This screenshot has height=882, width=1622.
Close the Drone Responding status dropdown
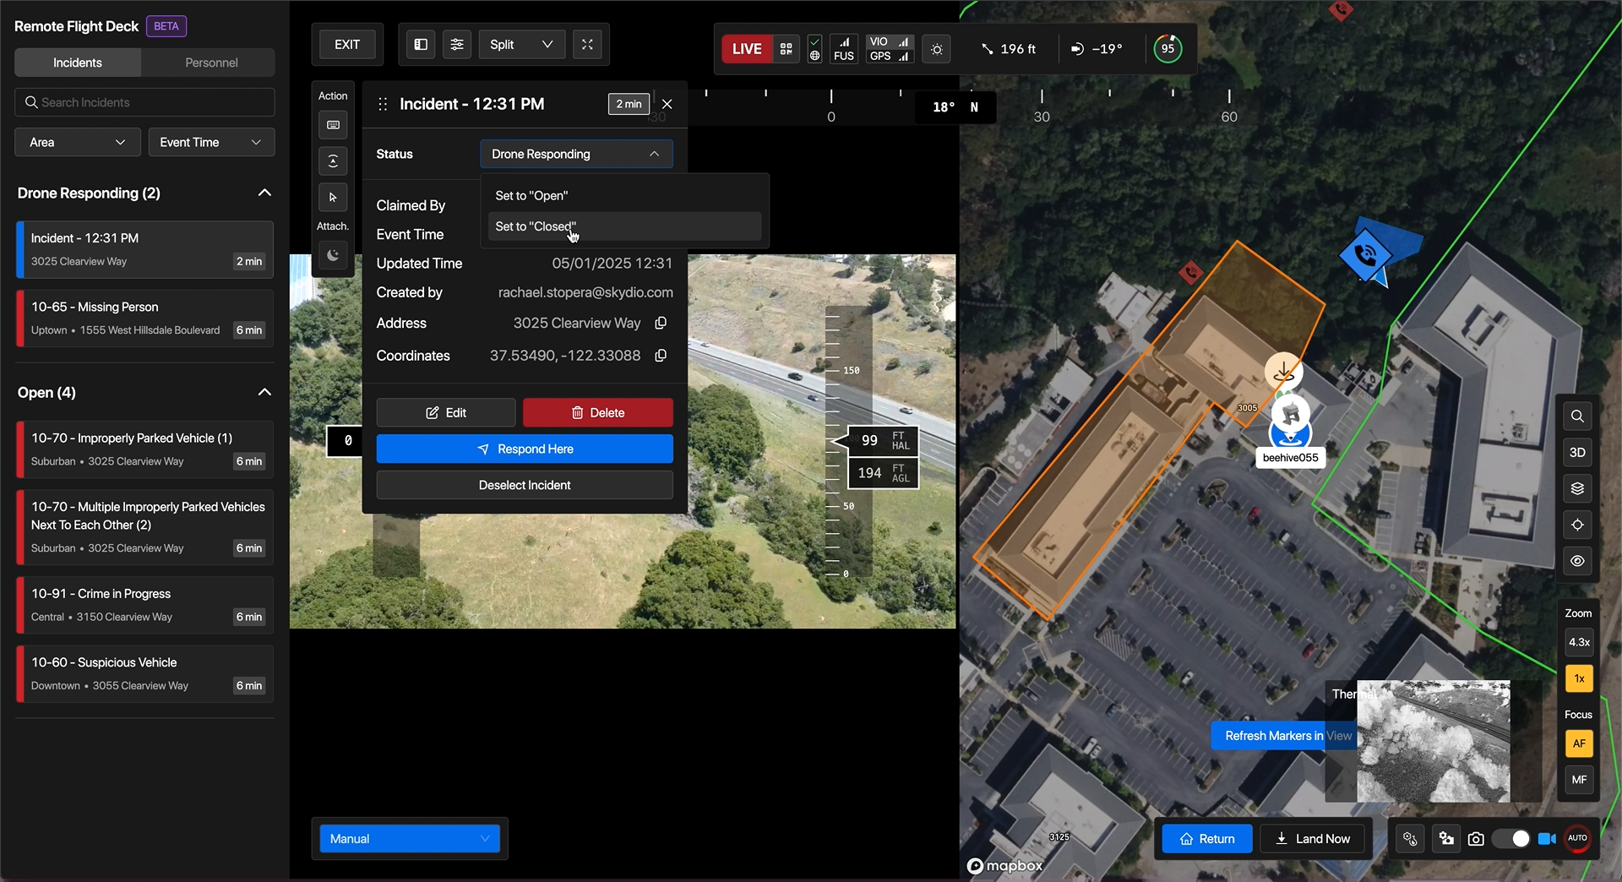(576, 154)
